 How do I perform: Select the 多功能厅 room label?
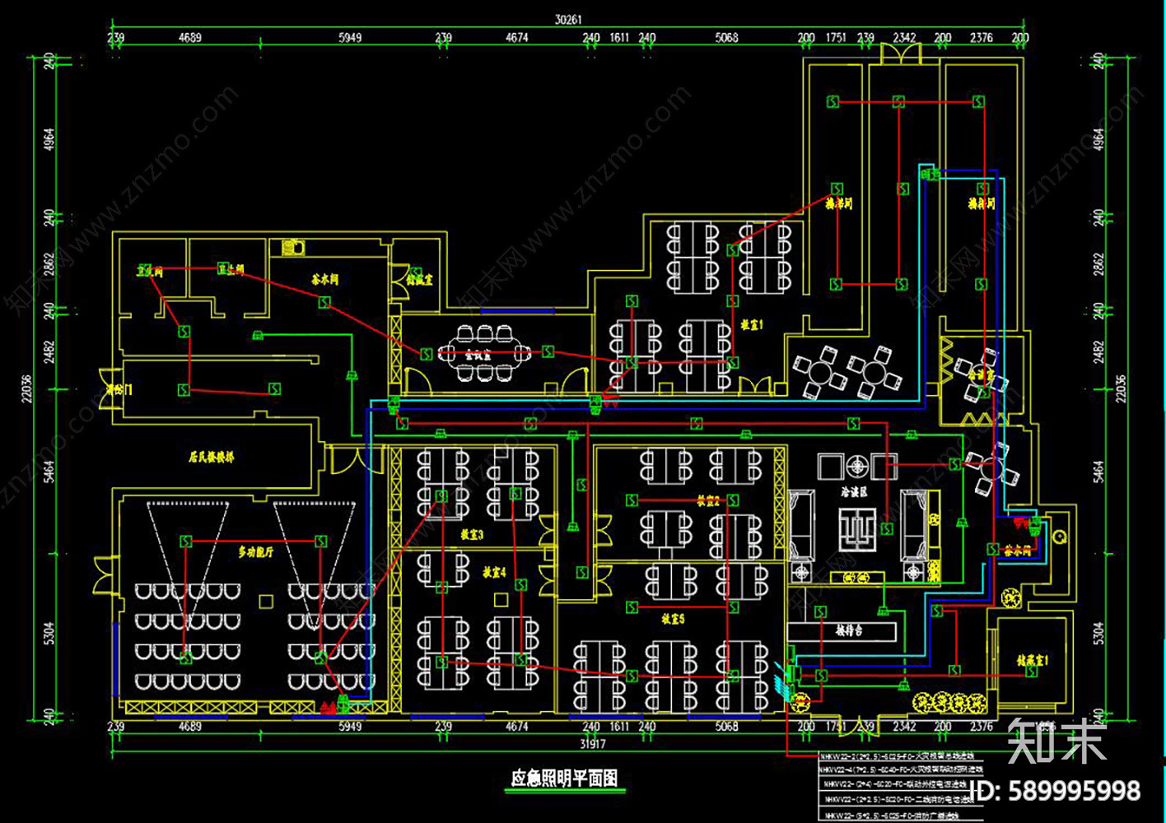[256, 552]
